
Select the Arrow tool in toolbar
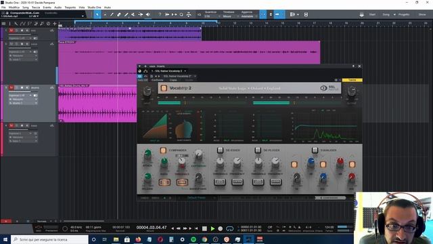pyautogui.click(x=97, y=14)
